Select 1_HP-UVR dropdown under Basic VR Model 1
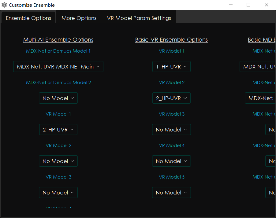Image resolution: width=276 pixels, height=218 pixels. pos(171,66)
